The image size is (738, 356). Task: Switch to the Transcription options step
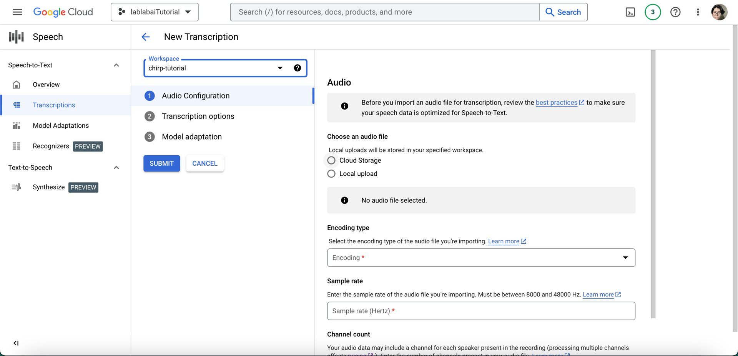pos(198,116)
